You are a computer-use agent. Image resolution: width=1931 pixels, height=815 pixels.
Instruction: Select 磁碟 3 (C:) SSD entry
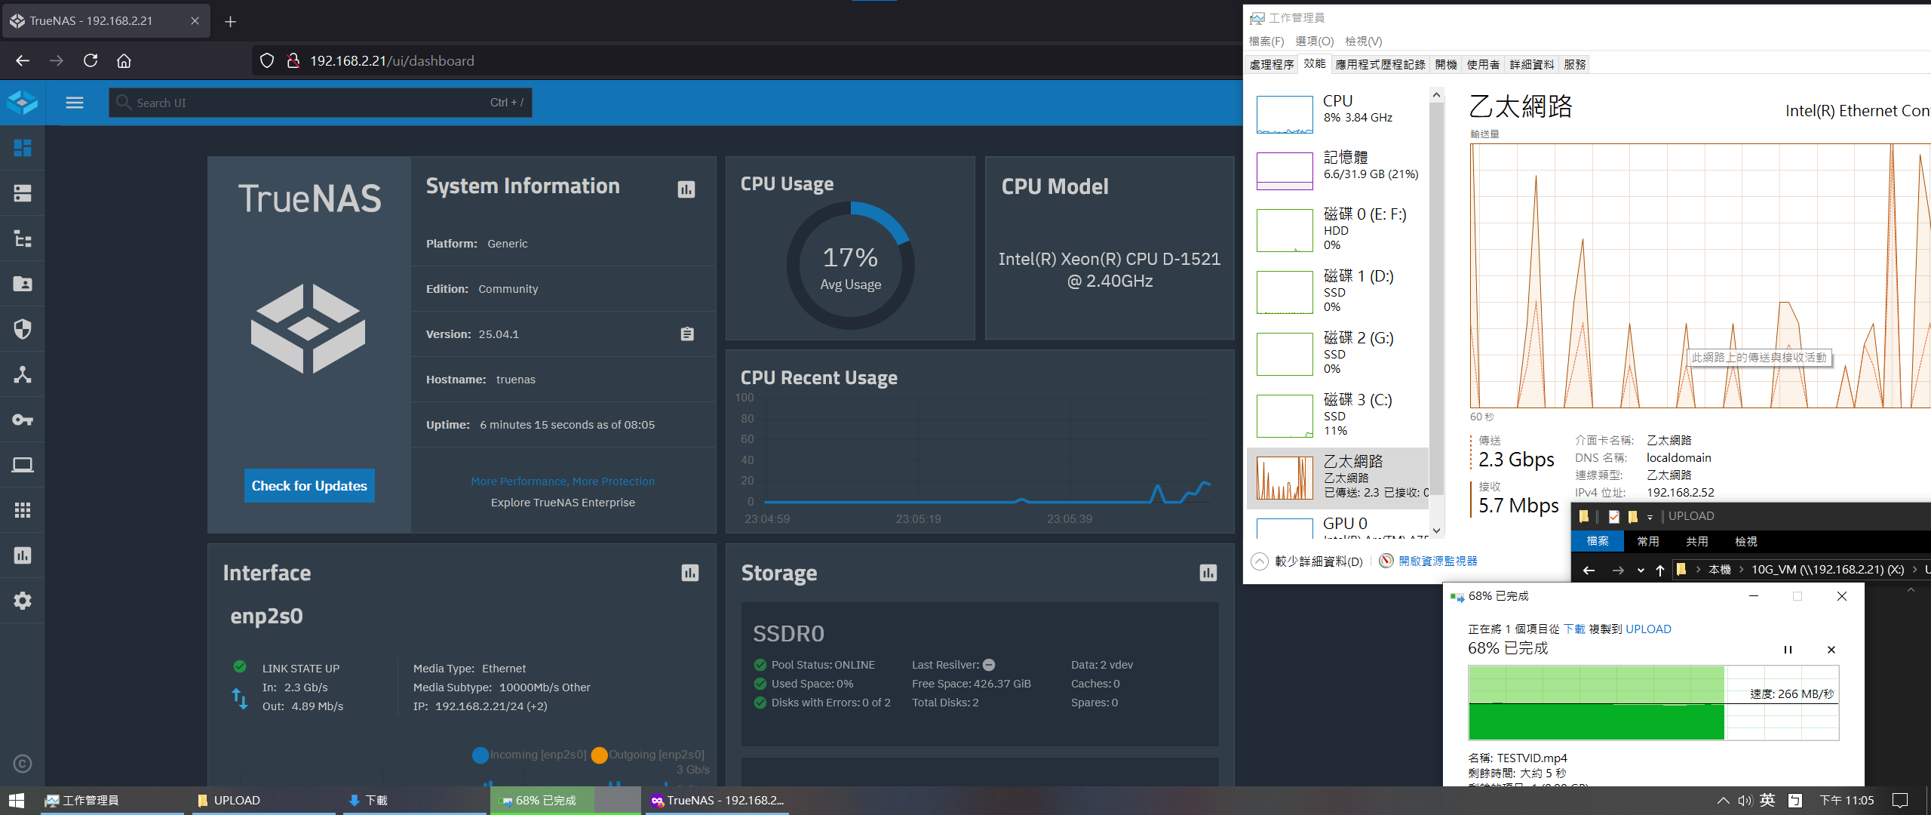click(x=1339, y=415)
